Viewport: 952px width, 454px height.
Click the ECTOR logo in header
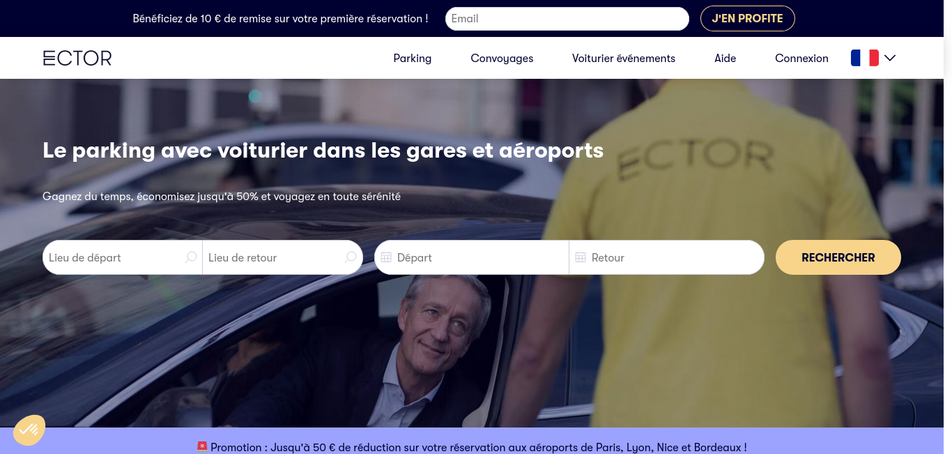pos(77,59)
